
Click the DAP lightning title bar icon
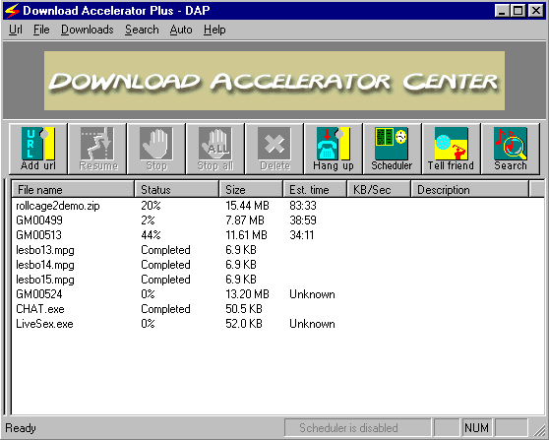pyautogui.click(x=12, y=11)
